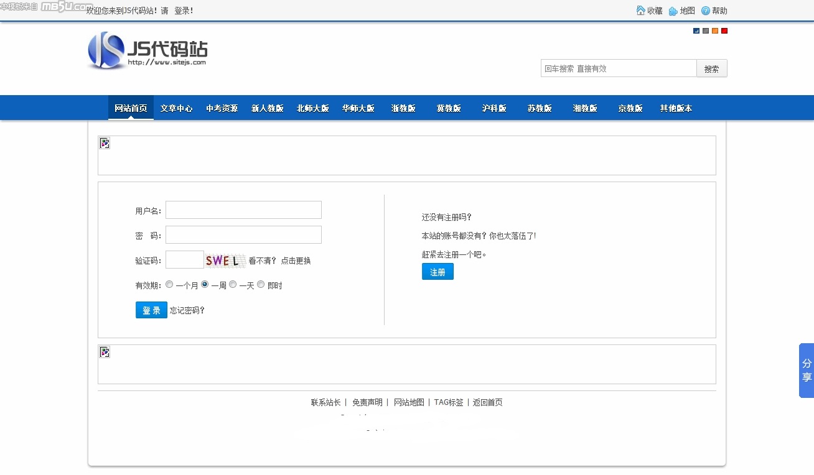Viewport: 814px width, 475px height.
Task: Open the 分享 share side tab
Action: (807, 371)
